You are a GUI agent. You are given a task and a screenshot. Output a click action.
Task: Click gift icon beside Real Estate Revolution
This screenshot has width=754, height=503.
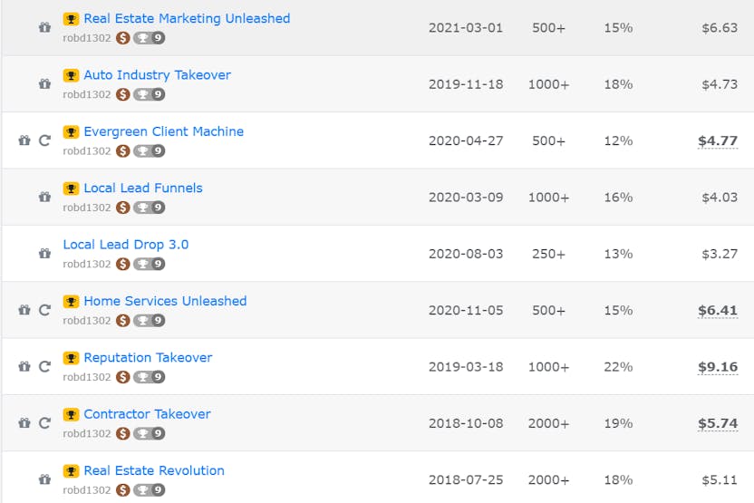point(44,479)
